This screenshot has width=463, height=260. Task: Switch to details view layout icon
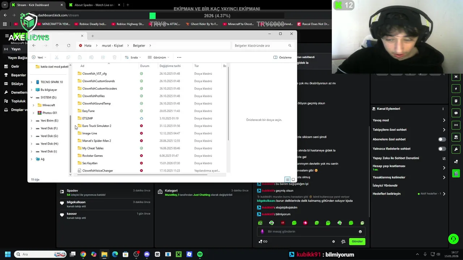click(287, 179)
